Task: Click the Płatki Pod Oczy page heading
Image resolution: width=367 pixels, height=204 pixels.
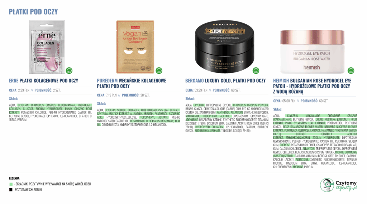Action: tap(33, 12)
